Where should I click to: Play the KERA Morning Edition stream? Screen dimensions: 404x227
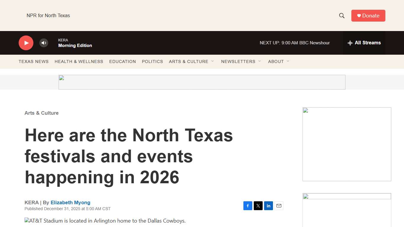tap(26, 43)
